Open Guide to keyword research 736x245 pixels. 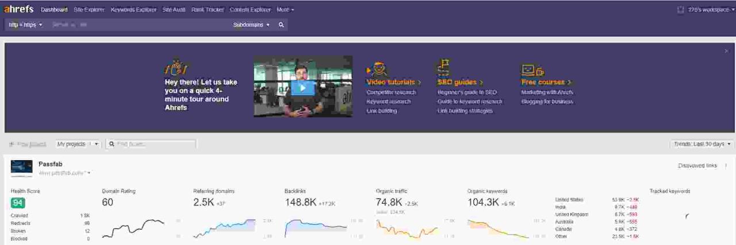pyautogui.click(x=470, y=102)
